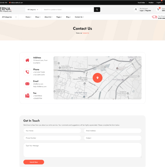
Task: Expand the Contact Us nav menu
Action: [x=79, y=17]
